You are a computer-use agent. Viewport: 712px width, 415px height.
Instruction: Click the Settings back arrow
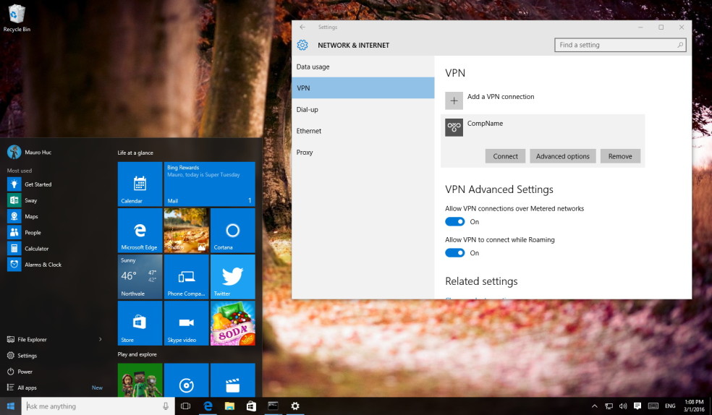point(302,27)
